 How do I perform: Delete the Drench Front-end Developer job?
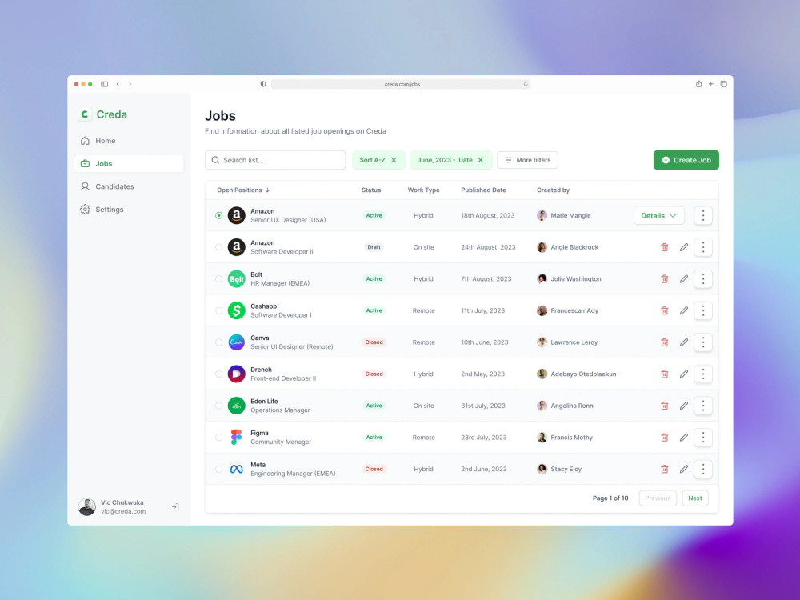click(x=664, y=374)
